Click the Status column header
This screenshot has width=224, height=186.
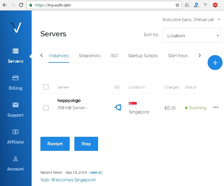[191, 87]
